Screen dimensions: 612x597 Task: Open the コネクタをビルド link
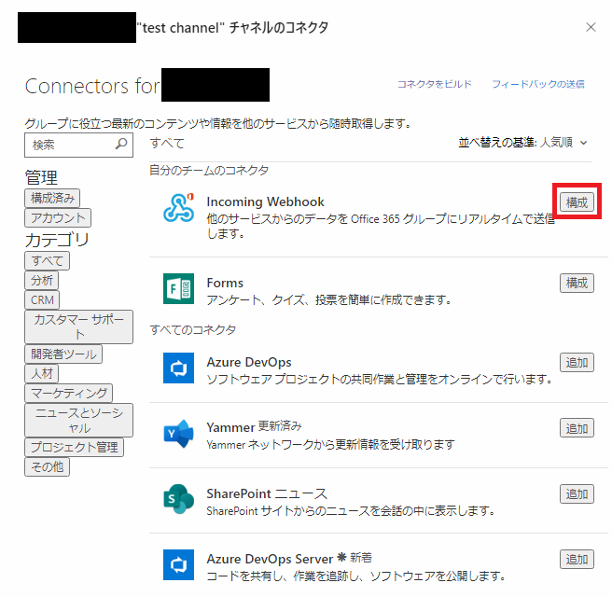tap(435, 84)
